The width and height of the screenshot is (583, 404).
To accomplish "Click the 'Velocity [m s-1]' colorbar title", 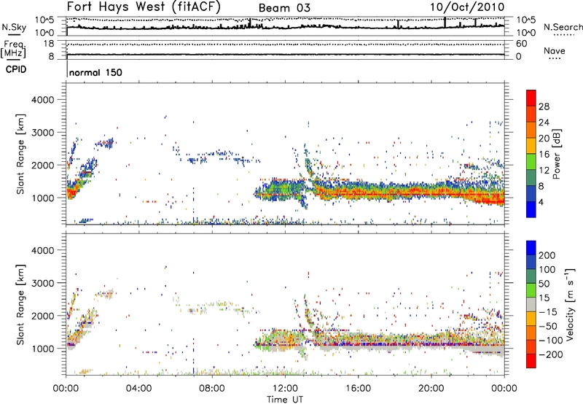I will 569,304.
